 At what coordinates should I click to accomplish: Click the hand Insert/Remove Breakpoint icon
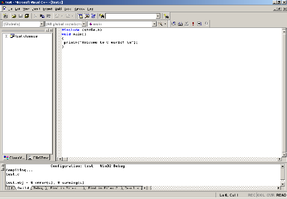[x=206, y=24]
